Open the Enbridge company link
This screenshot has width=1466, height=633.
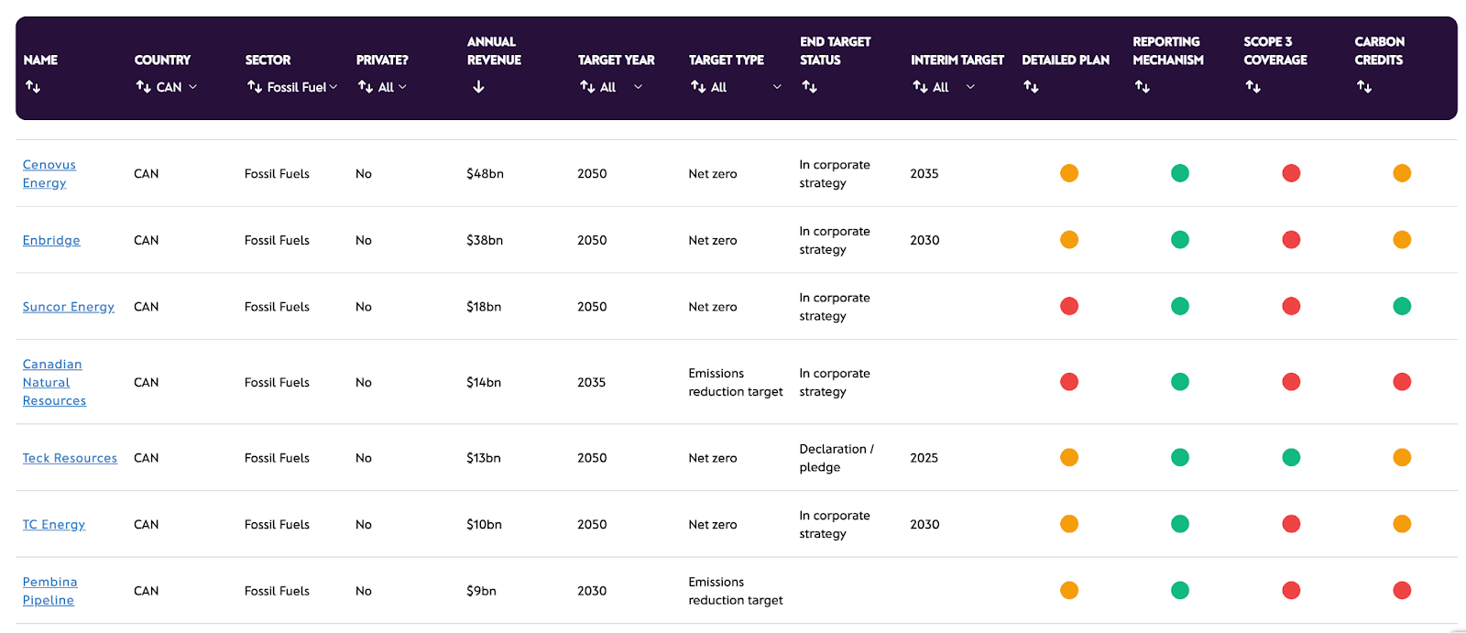(51, 240)
